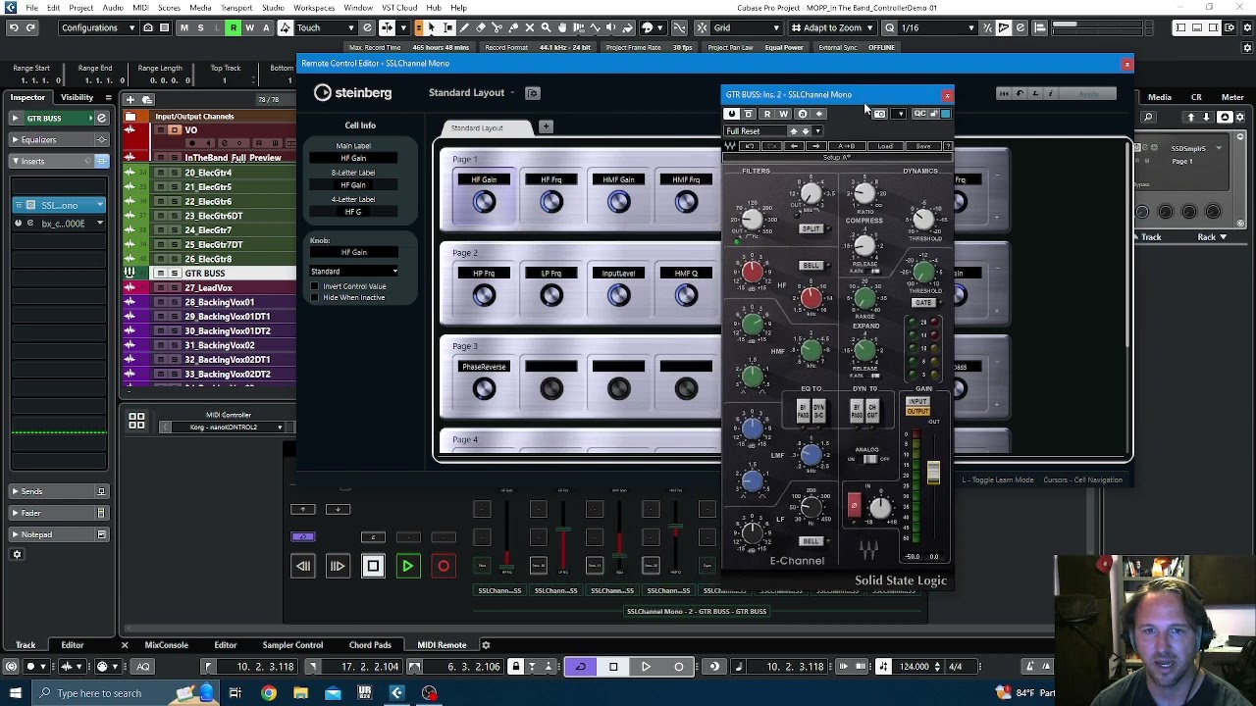Open the Adapt to Zoom dropdown

pos(833,27)
